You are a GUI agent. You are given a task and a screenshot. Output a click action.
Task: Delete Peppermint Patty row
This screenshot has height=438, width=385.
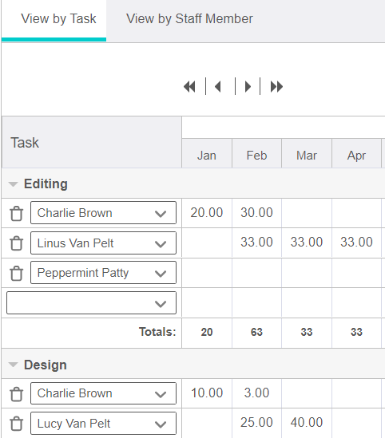coord(16,273)
